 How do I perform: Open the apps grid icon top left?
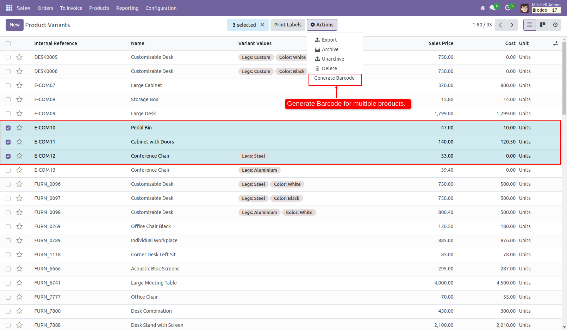[x=9, y=8]
